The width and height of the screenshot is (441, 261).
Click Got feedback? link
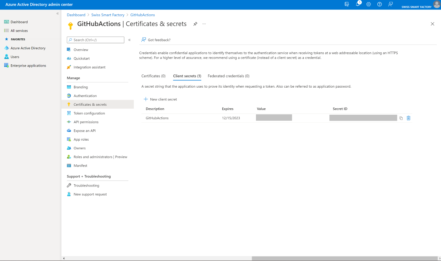click(156, 40)
